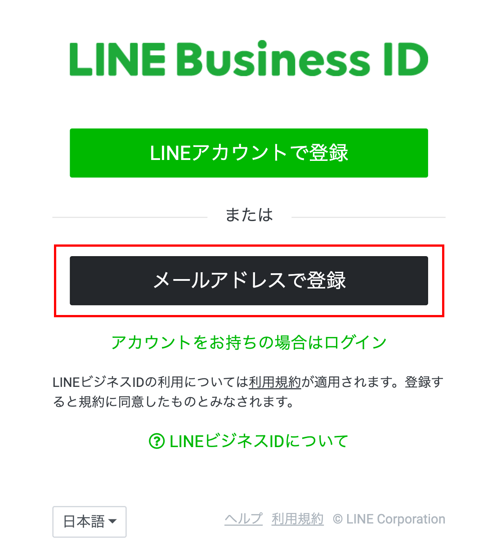501x559 pixels.
Task: Go to login for existing account holders
Action: click(x=249, y=342)
